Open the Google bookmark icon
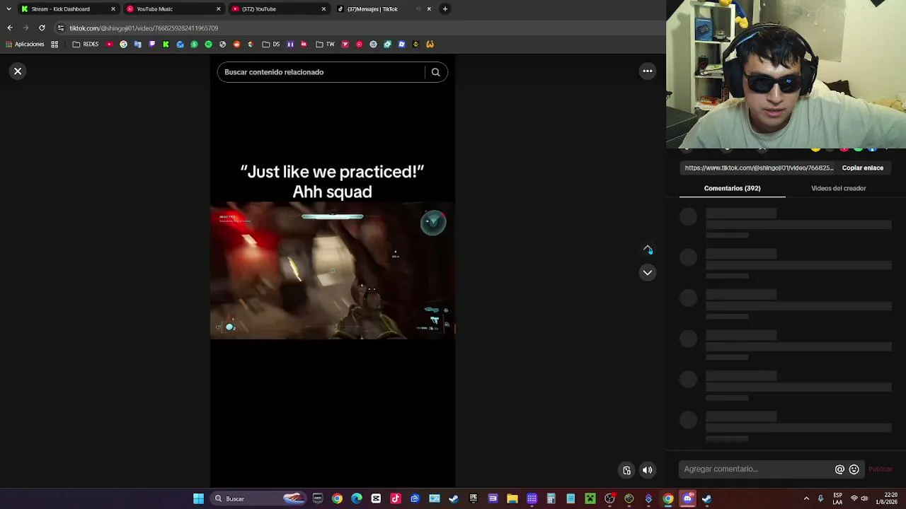Screen dimensions: 906x509 tap(123, 45)
